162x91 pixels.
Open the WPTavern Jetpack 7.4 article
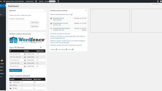[68, 42]
